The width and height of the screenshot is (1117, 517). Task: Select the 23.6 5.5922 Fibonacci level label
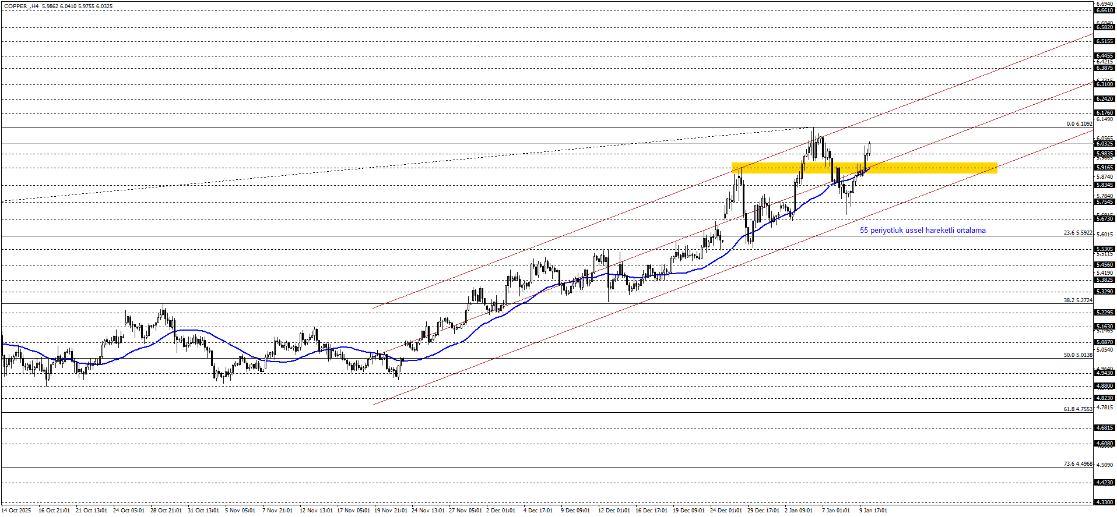coord(1077,233)
